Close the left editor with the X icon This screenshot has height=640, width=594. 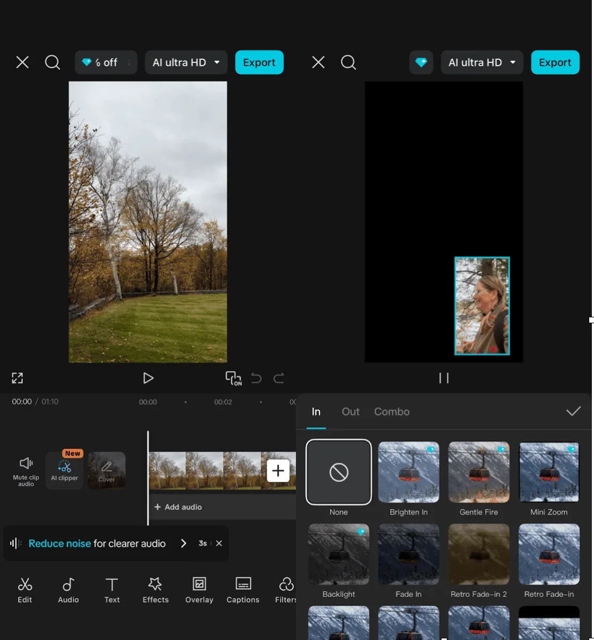22,62
